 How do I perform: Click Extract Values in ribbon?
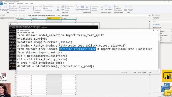coord(118,10)
